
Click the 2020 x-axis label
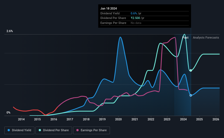pyautogui.click(x=118, y=119)
